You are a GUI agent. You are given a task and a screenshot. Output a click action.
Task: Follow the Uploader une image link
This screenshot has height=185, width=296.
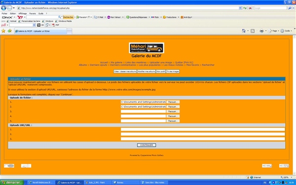pyautogui.click(x=161, y=63)
